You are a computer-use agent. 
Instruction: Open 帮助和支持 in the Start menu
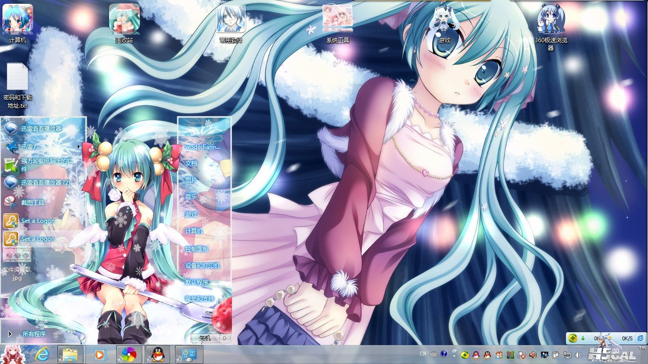200,299
